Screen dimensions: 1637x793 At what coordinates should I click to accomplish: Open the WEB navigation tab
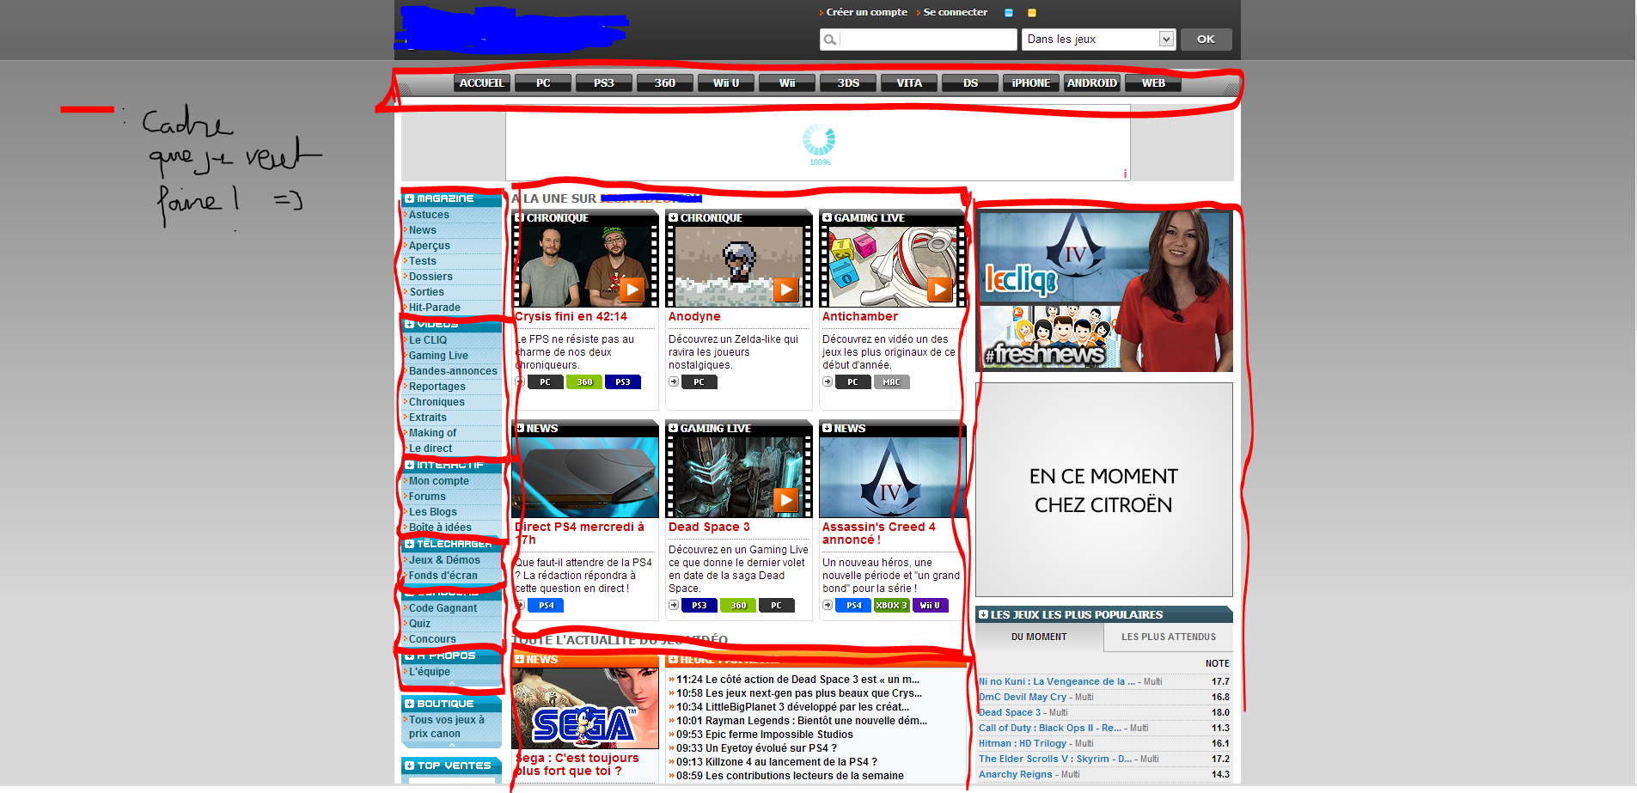(1153, 83)
